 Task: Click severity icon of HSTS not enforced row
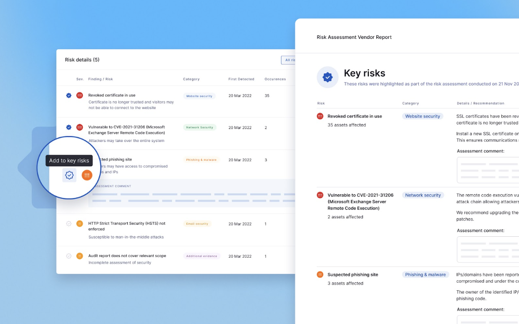[x=80, y=224]
